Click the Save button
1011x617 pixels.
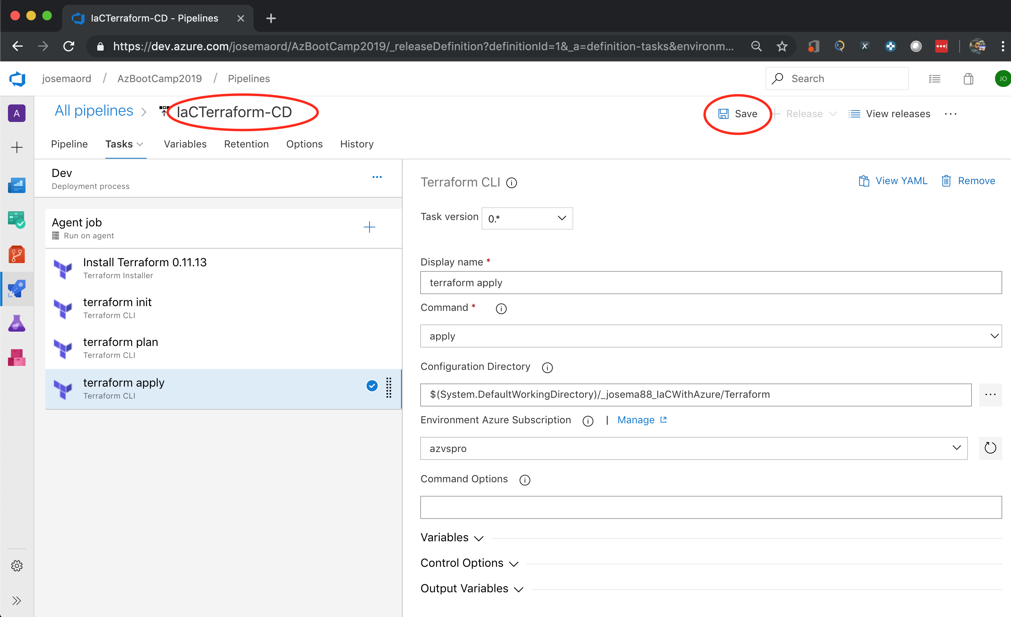(738, 114)
